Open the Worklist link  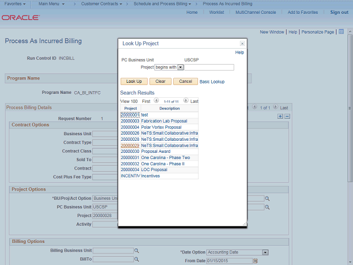(216, 12)
